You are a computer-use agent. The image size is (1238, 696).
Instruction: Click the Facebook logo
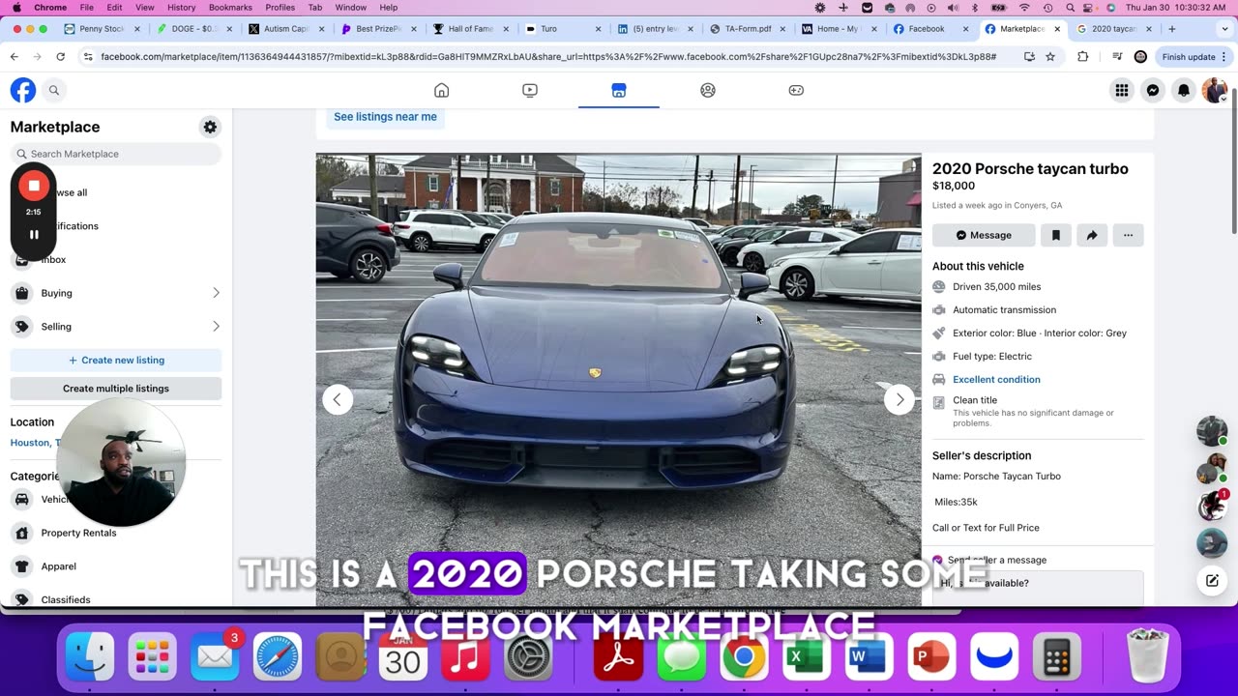coord(23,90)
